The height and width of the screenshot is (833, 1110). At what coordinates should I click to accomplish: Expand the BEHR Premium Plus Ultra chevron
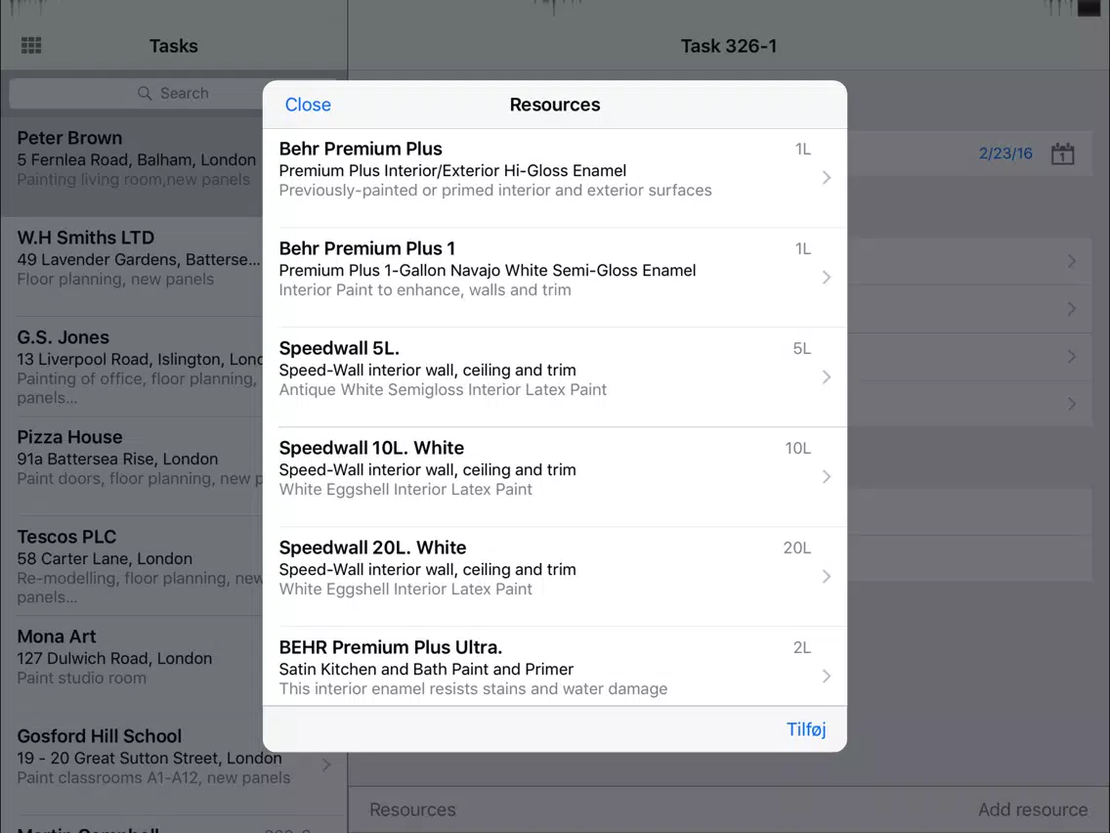(826, 677)
